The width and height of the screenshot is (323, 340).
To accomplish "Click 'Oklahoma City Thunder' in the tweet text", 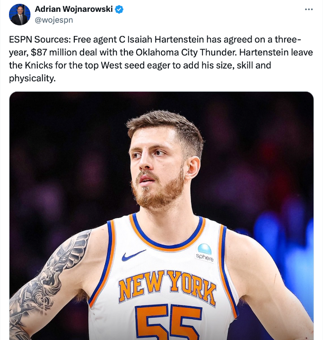I will (x=186, y=52).
